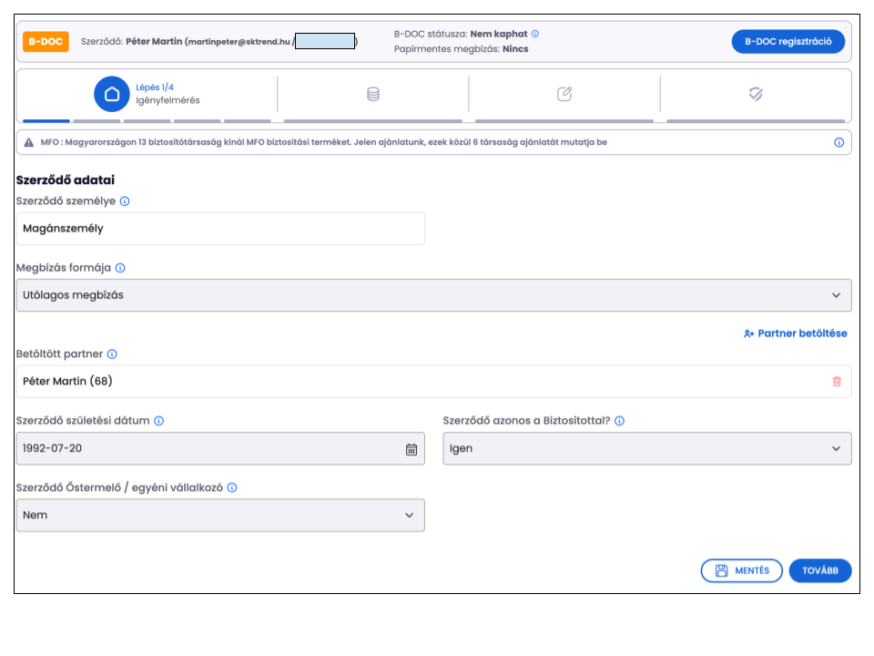Click the Mentés save button

[x=741, y=570]
